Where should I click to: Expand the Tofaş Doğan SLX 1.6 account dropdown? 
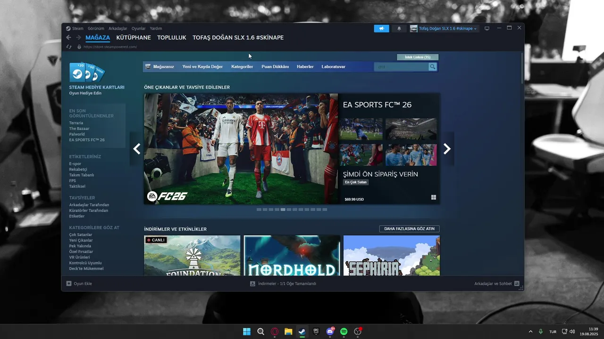(x=444, y=29)
